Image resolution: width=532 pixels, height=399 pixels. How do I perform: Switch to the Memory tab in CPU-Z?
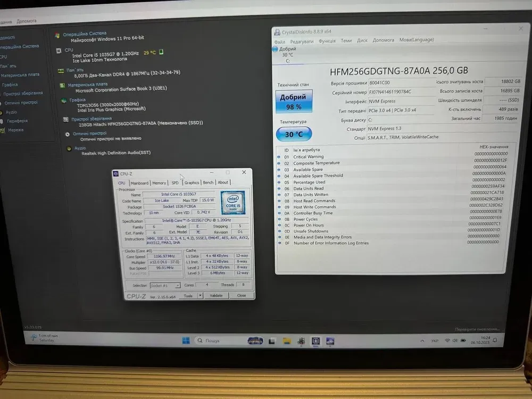pyautogui.click(x=159, y=182)
